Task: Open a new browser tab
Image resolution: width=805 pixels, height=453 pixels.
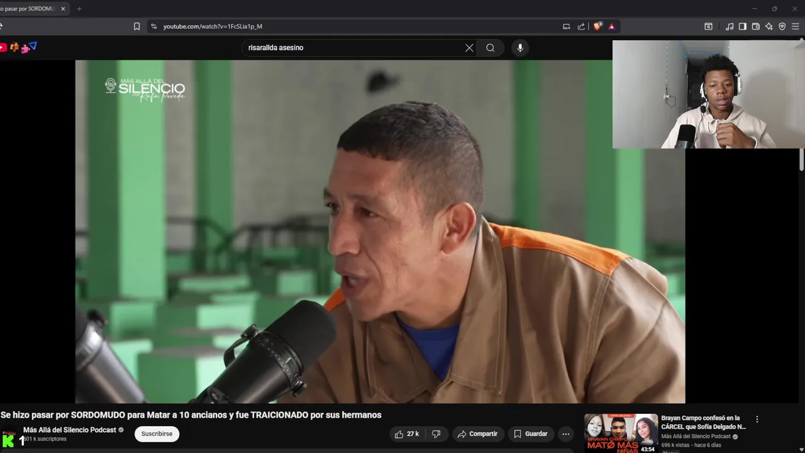Action: [79, 9]
